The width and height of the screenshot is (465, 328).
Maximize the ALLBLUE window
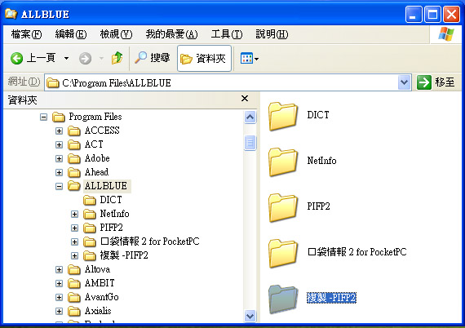432,14
